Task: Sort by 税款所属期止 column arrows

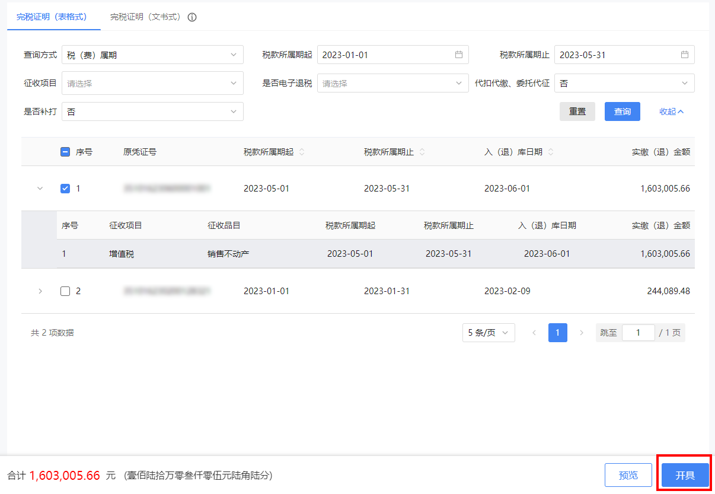Action: [422, 152]
